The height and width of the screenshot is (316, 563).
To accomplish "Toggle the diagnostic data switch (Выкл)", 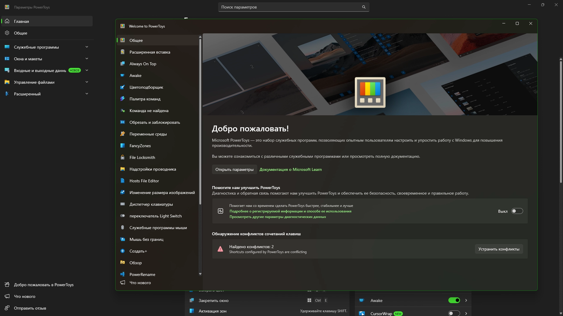I will click(x=517, y=211).
